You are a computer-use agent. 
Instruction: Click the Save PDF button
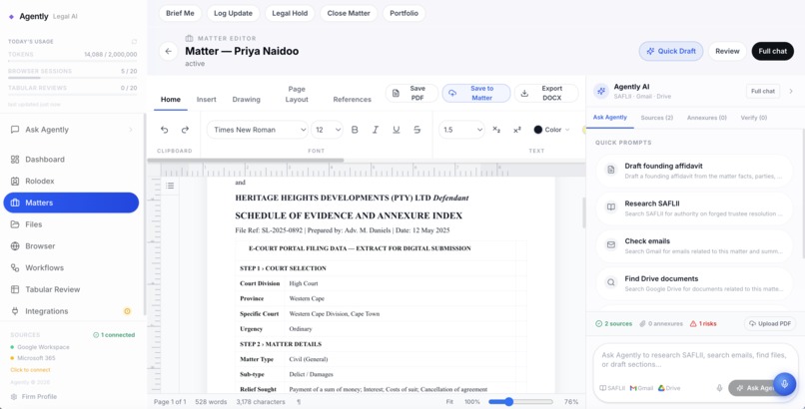tap(411, 94)
